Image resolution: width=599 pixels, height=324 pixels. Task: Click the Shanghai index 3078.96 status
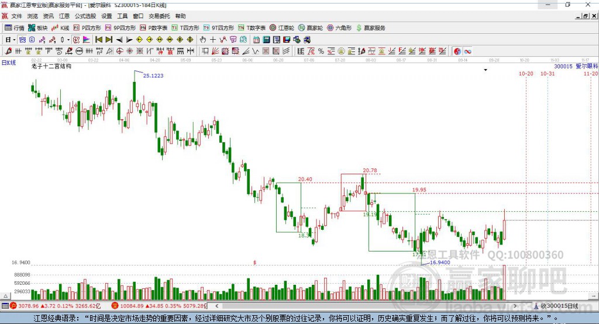[x=56, y=306]
